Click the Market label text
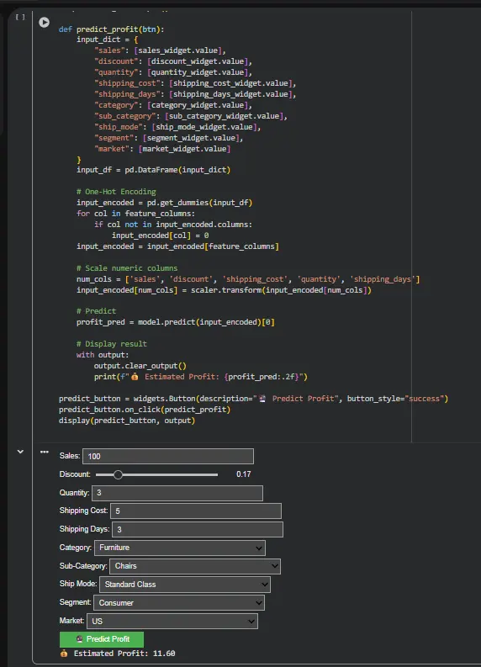 (x=71, y=621)
